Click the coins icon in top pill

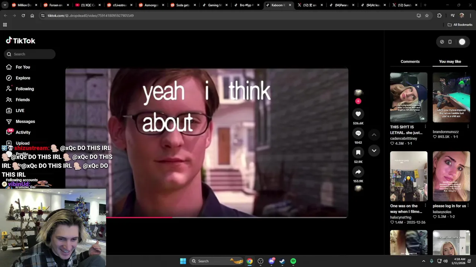pos(442,42)
